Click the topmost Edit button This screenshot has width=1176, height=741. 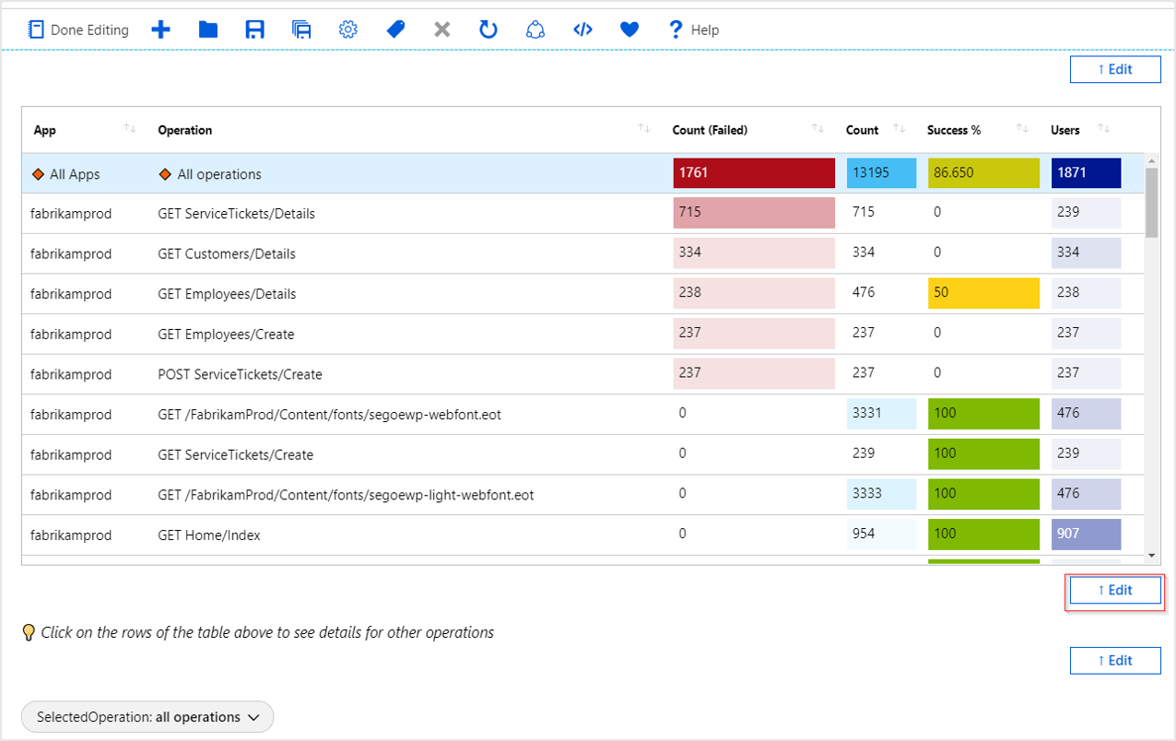tap(1114, 69)
